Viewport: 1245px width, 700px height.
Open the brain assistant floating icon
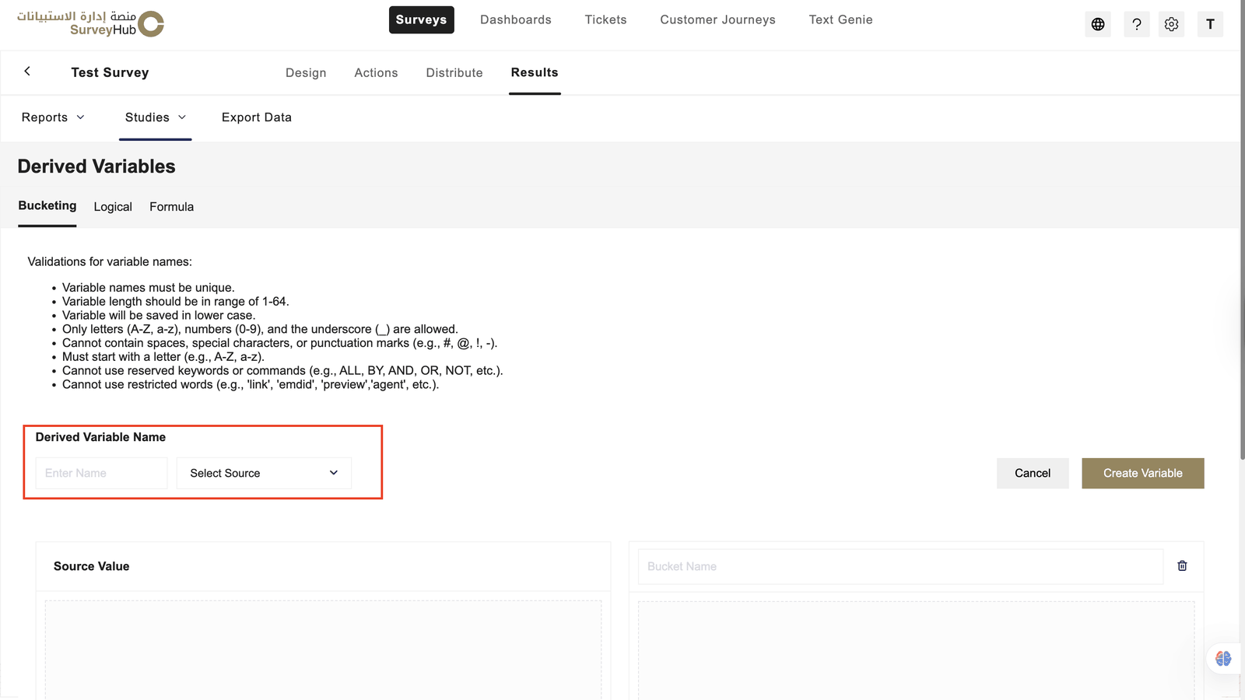coord(1223,658)
